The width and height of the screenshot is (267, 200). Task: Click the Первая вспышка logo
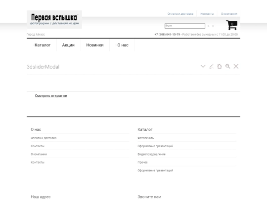tap(54, 20)
